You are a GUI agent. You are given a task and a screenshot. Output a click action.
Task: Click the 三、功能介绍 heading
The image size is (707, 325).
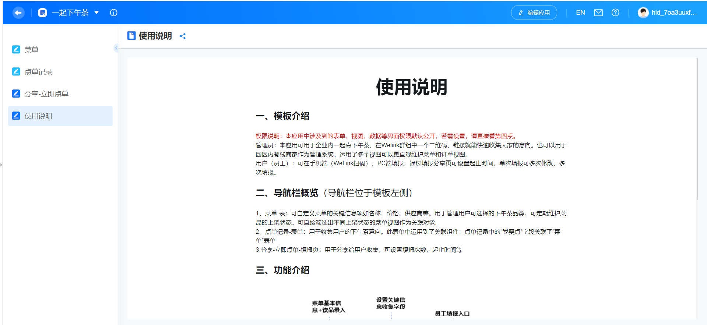282,270
